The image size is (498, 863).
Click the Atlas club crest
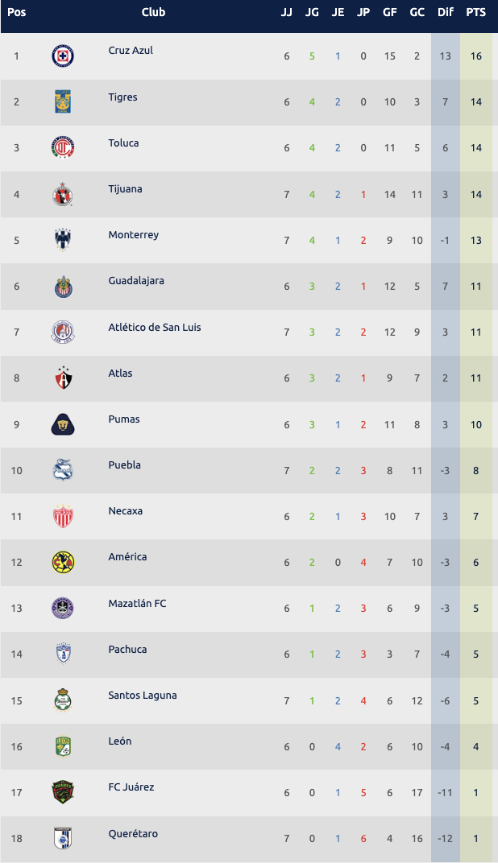[63, 378]
